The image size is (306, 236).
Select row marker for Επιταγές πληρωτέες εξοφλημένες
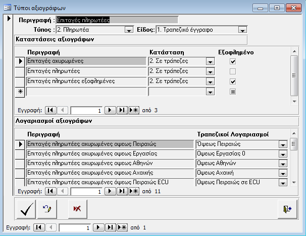pyautogui.click(x=20, y=82)
